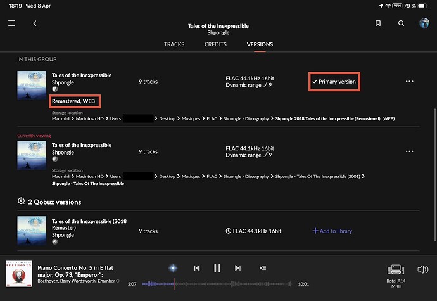The height and width of the screenshot is (301, 437).
Task: Open Shpongle artist link under the header title
Action: coord(218,33)
